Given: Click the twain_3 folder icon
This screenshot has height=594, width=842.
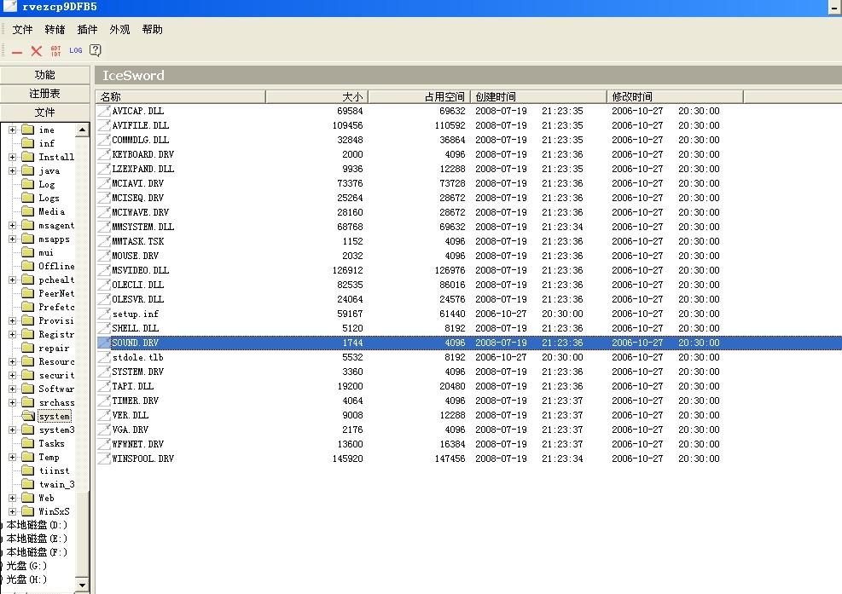Looking at the screenshot, I should click(x=28, y=484).
